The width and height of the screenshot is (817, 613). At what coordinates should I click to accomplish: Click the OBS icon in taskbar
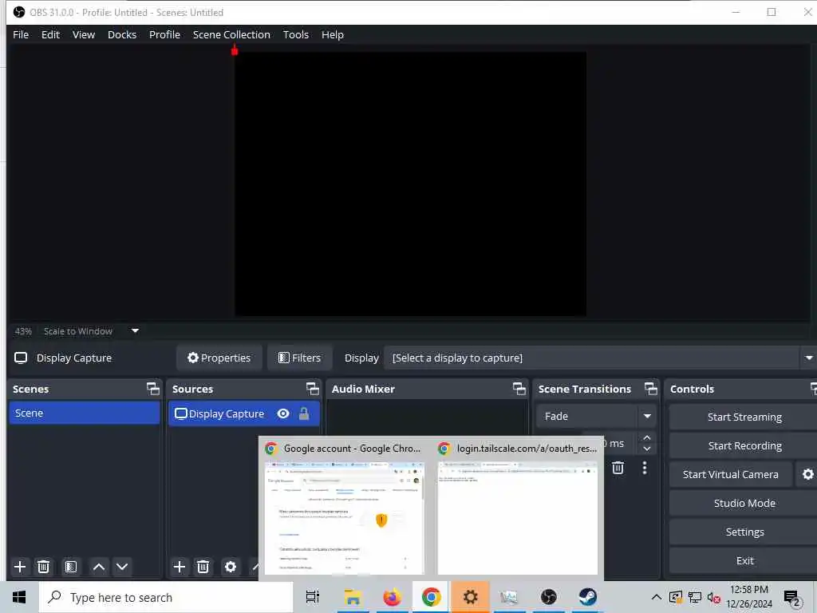point(549,597)
